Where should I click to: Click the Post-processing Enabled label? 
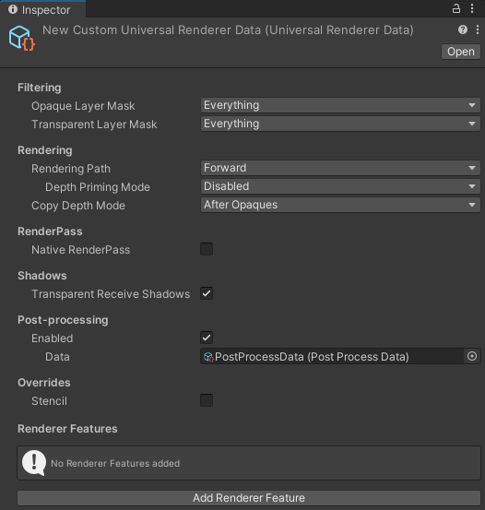pyautogui.click(x=52, y=338)
